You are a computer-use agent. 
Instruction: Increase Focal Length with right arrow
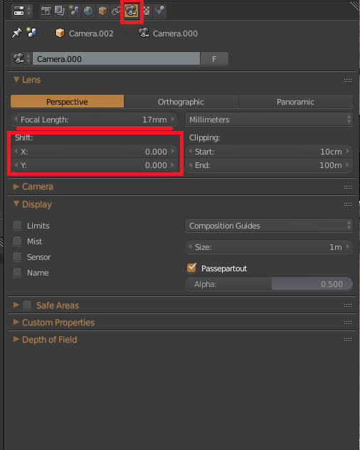173,120
